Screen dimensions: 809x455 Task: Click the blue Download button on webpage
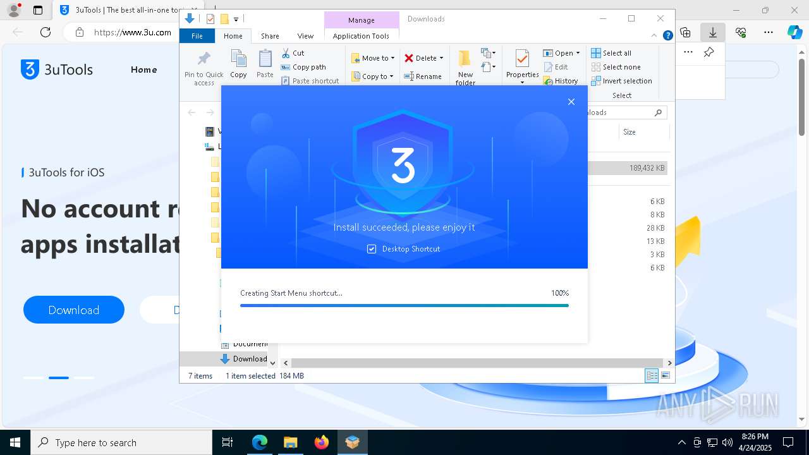click(74, 310)
